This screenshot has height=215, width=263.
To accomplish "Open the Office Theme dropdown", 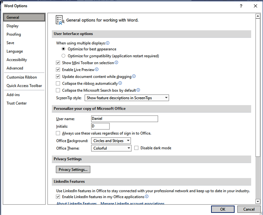I will (x=111, y=148).
